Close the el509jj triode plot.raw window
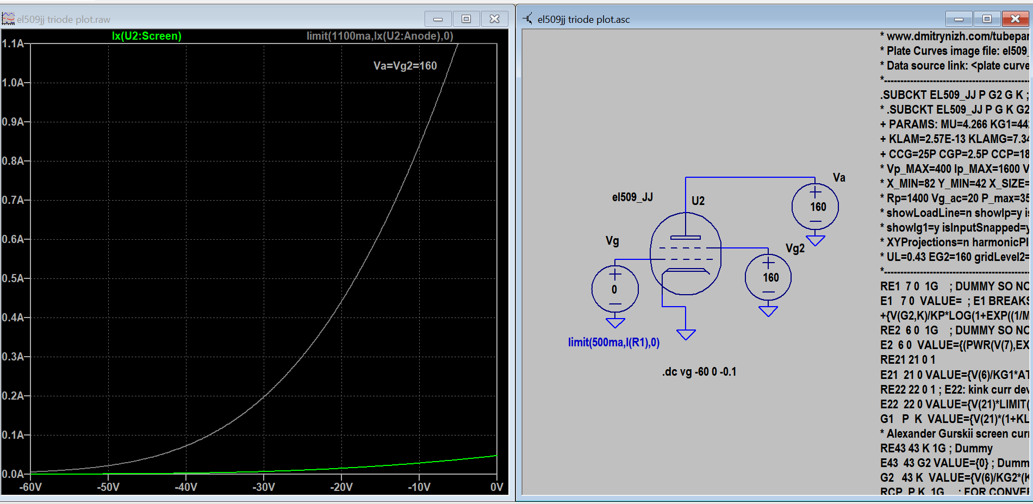1033x504 pixels. pyautogui.click(x=495, y=19)
